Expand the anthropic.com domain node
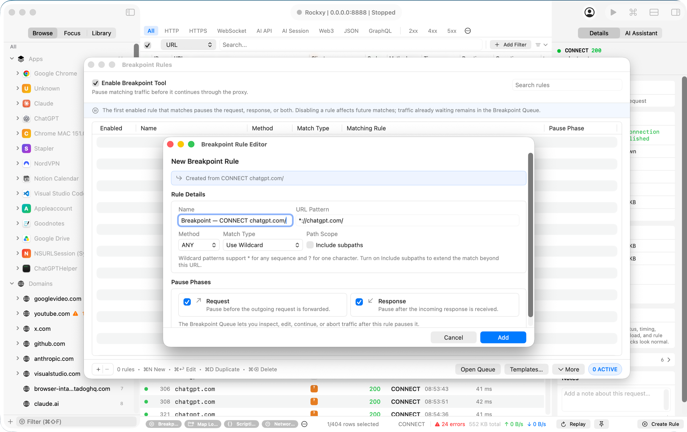This screenshot has height=432, width=687. pyautogui.click(x=18, y=359)
